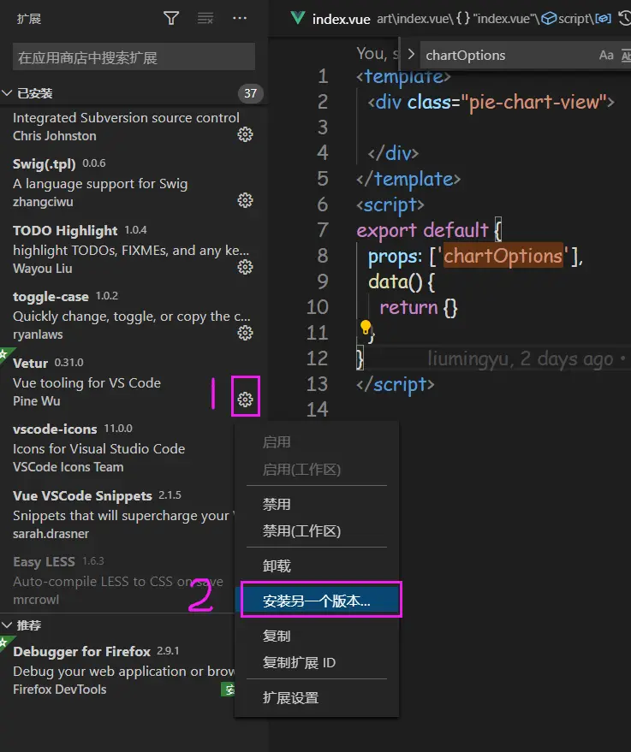Viewport: 631px width, 752px height.
Task: Click Firefox DevTools publisher name
Action: (59, 690)
